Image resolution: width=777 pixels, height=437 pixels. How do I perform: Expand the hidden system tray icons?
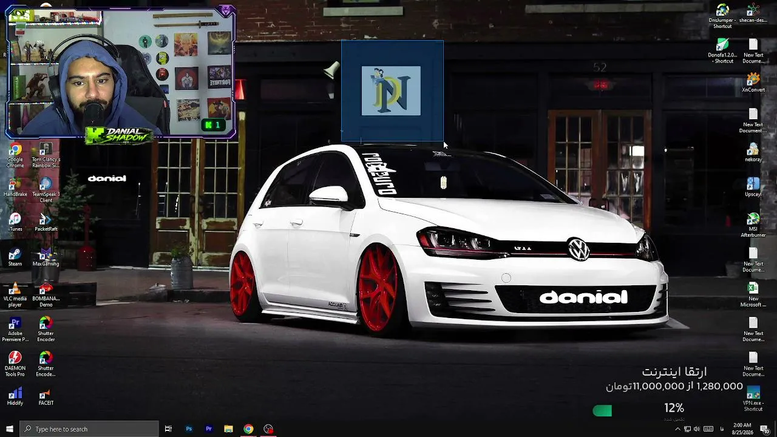point(677,429)
